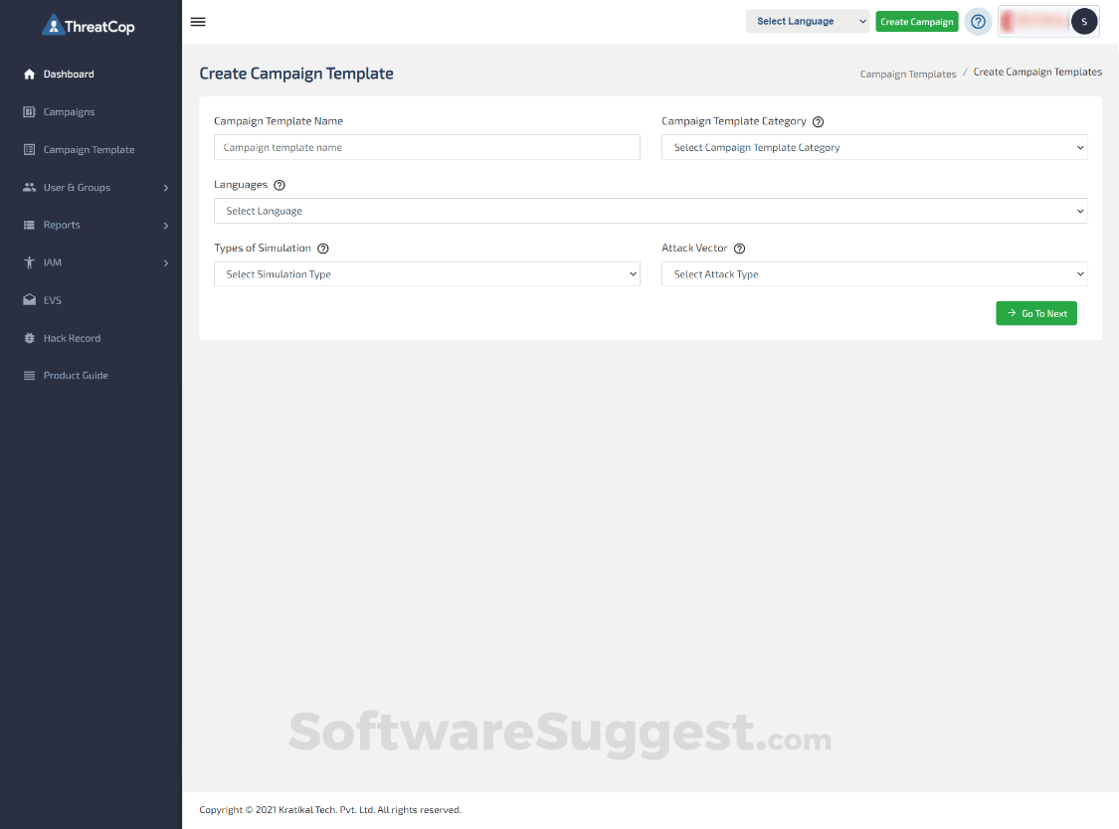
Task: Open the Select Language dropdown in header
Action: click(x=807, y=21)
